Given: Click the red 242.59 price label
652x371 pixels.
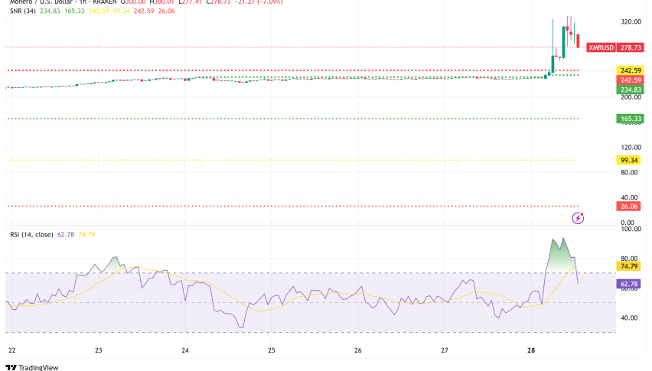Looking at the screenshot, I should [631, 80].
